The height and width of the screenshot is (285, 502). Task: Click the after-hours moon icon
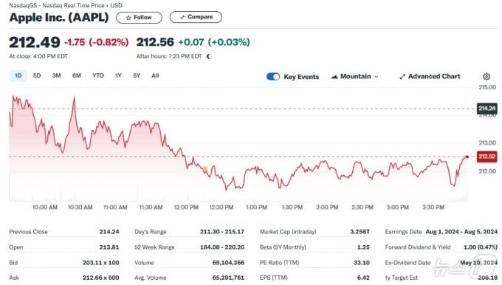click(x=208, y=56)
